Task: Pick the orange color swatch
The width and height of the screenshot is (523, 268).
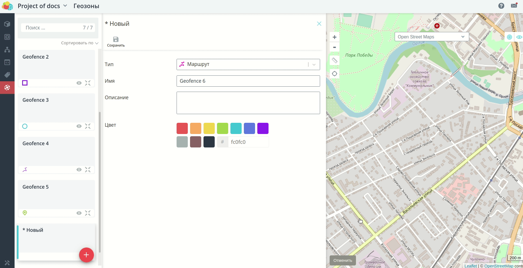Action: [196, 128]
